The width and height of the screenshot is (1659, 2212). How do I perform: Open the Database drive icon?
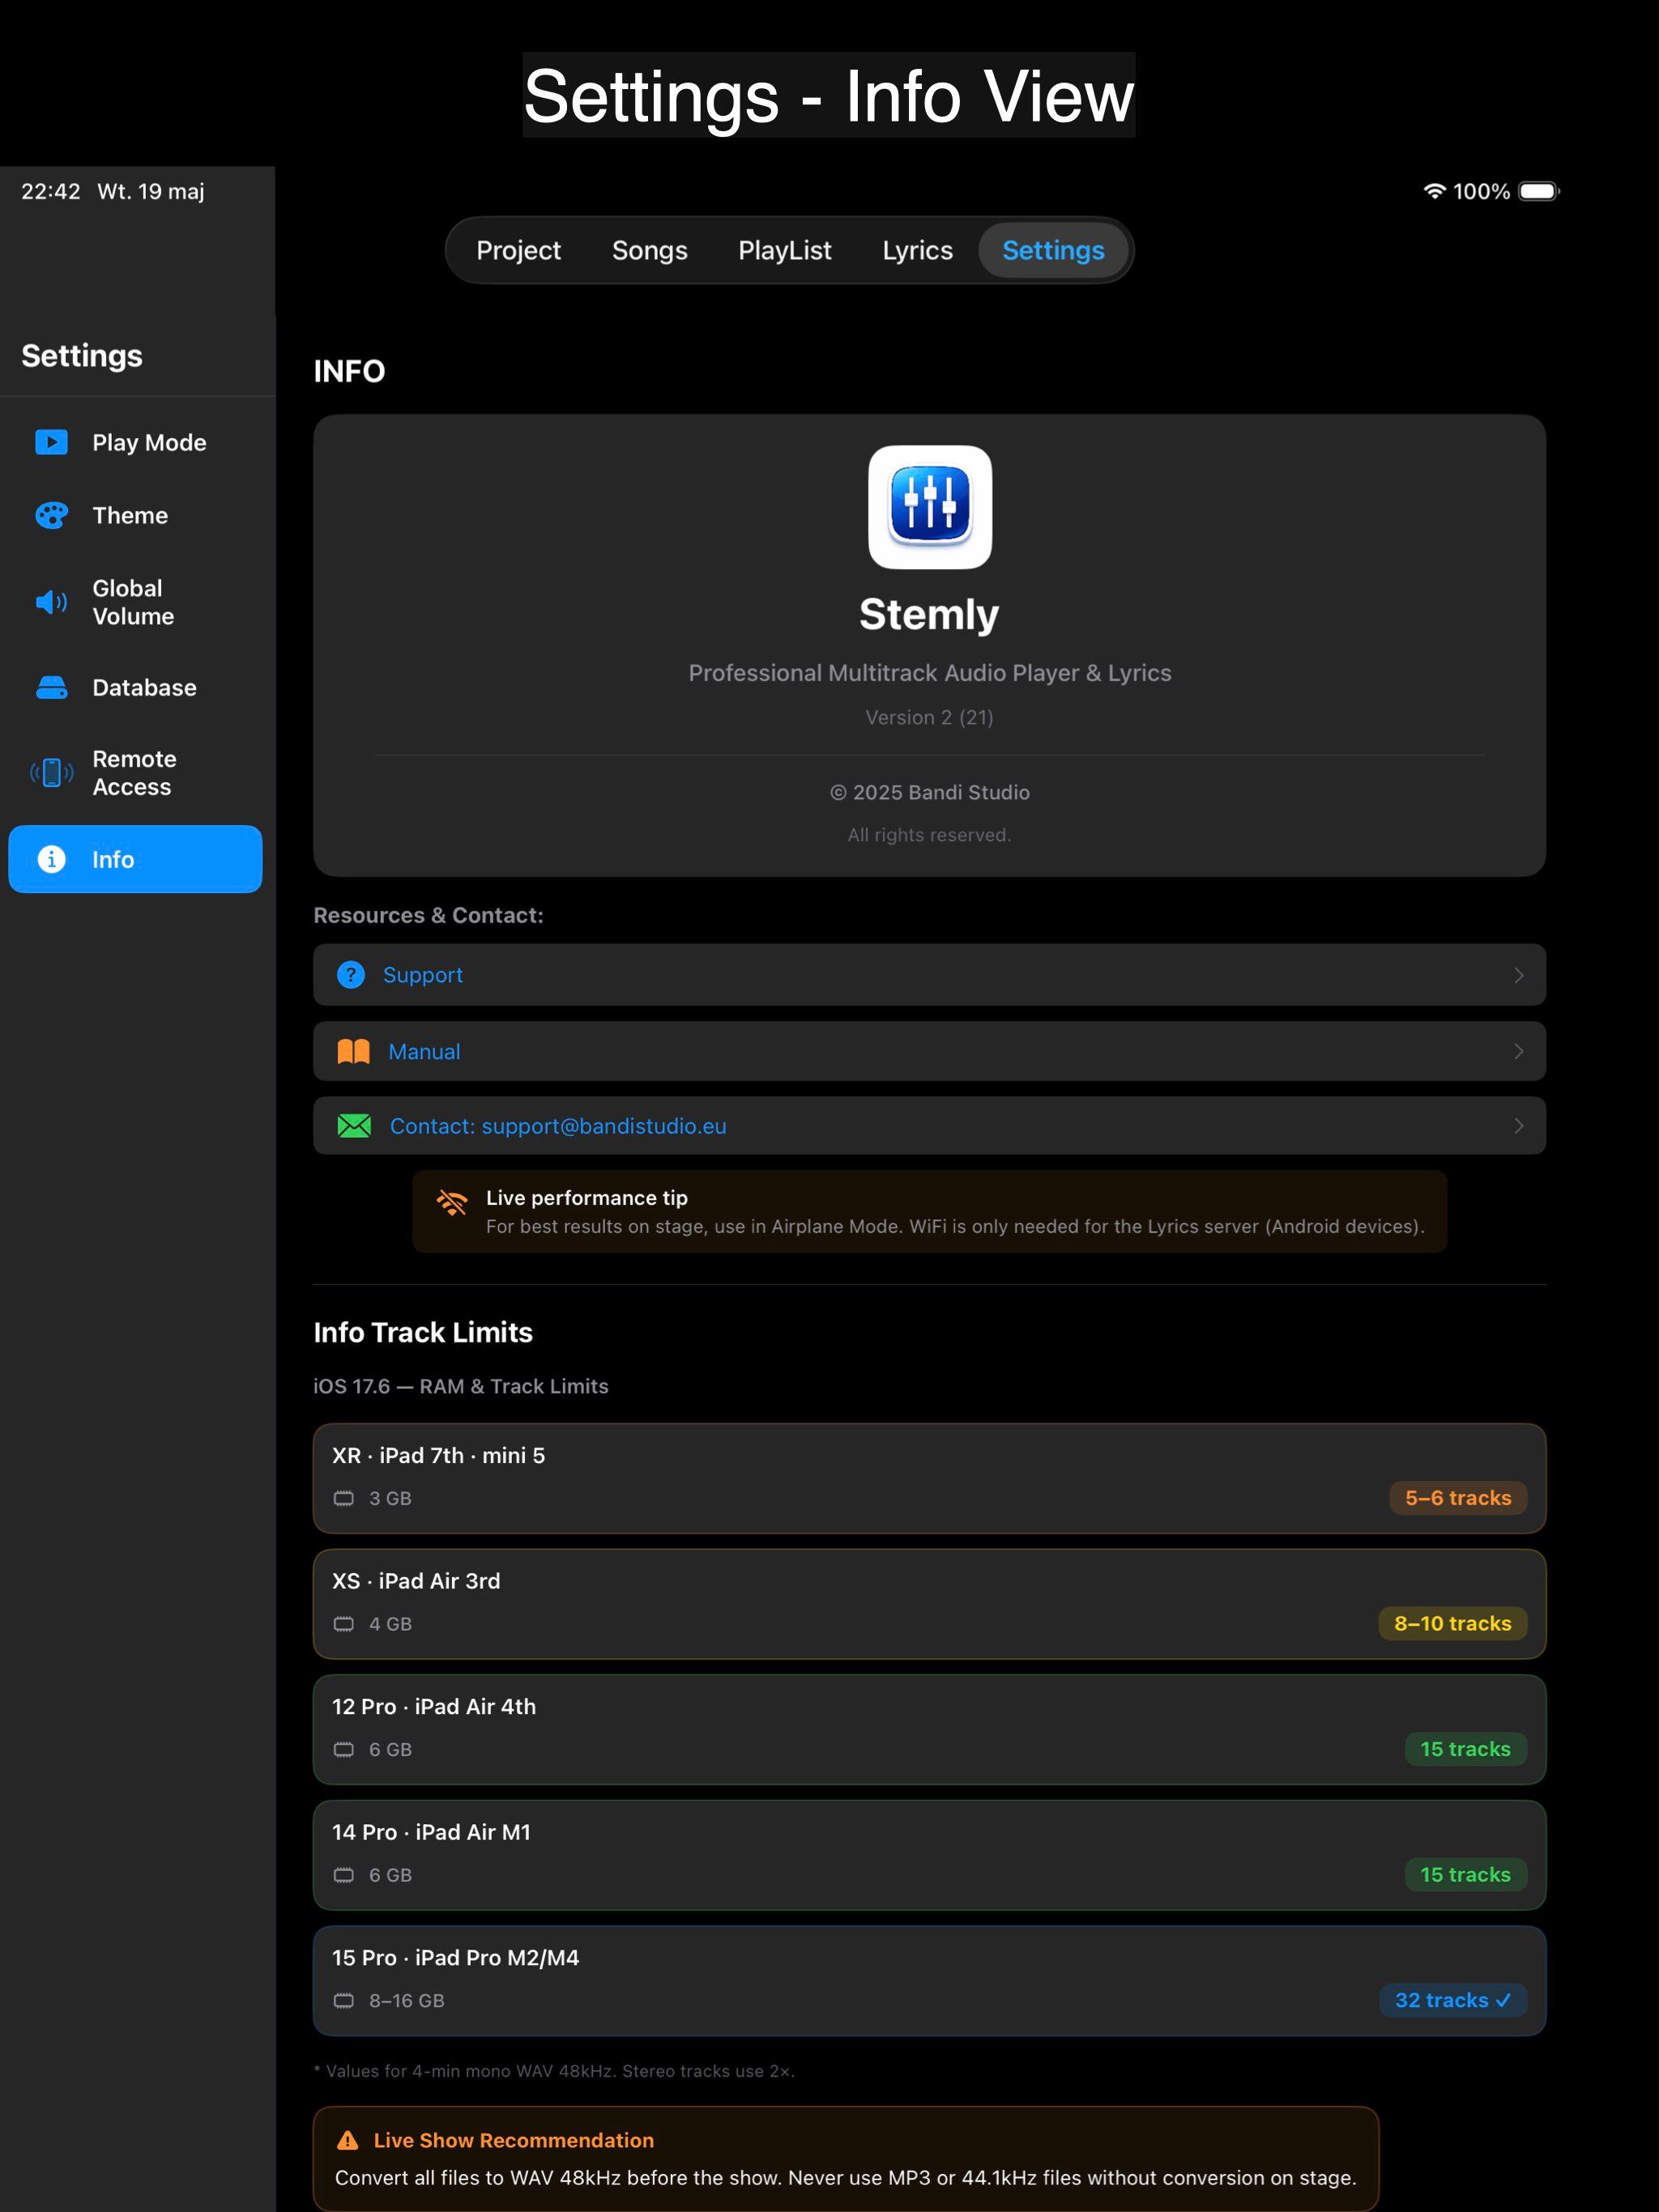tap(51, 687)
